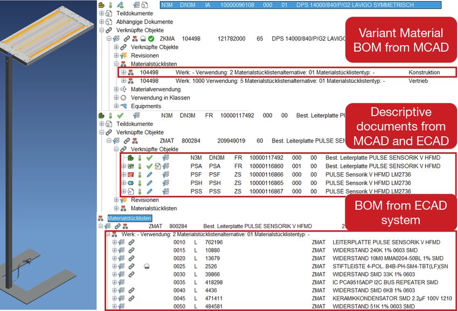458x311 pixels.
Task: Click WIDERSTAND 240K 1% 0603 SMD description
Action: pyautogui.click(x=375, y=250)
